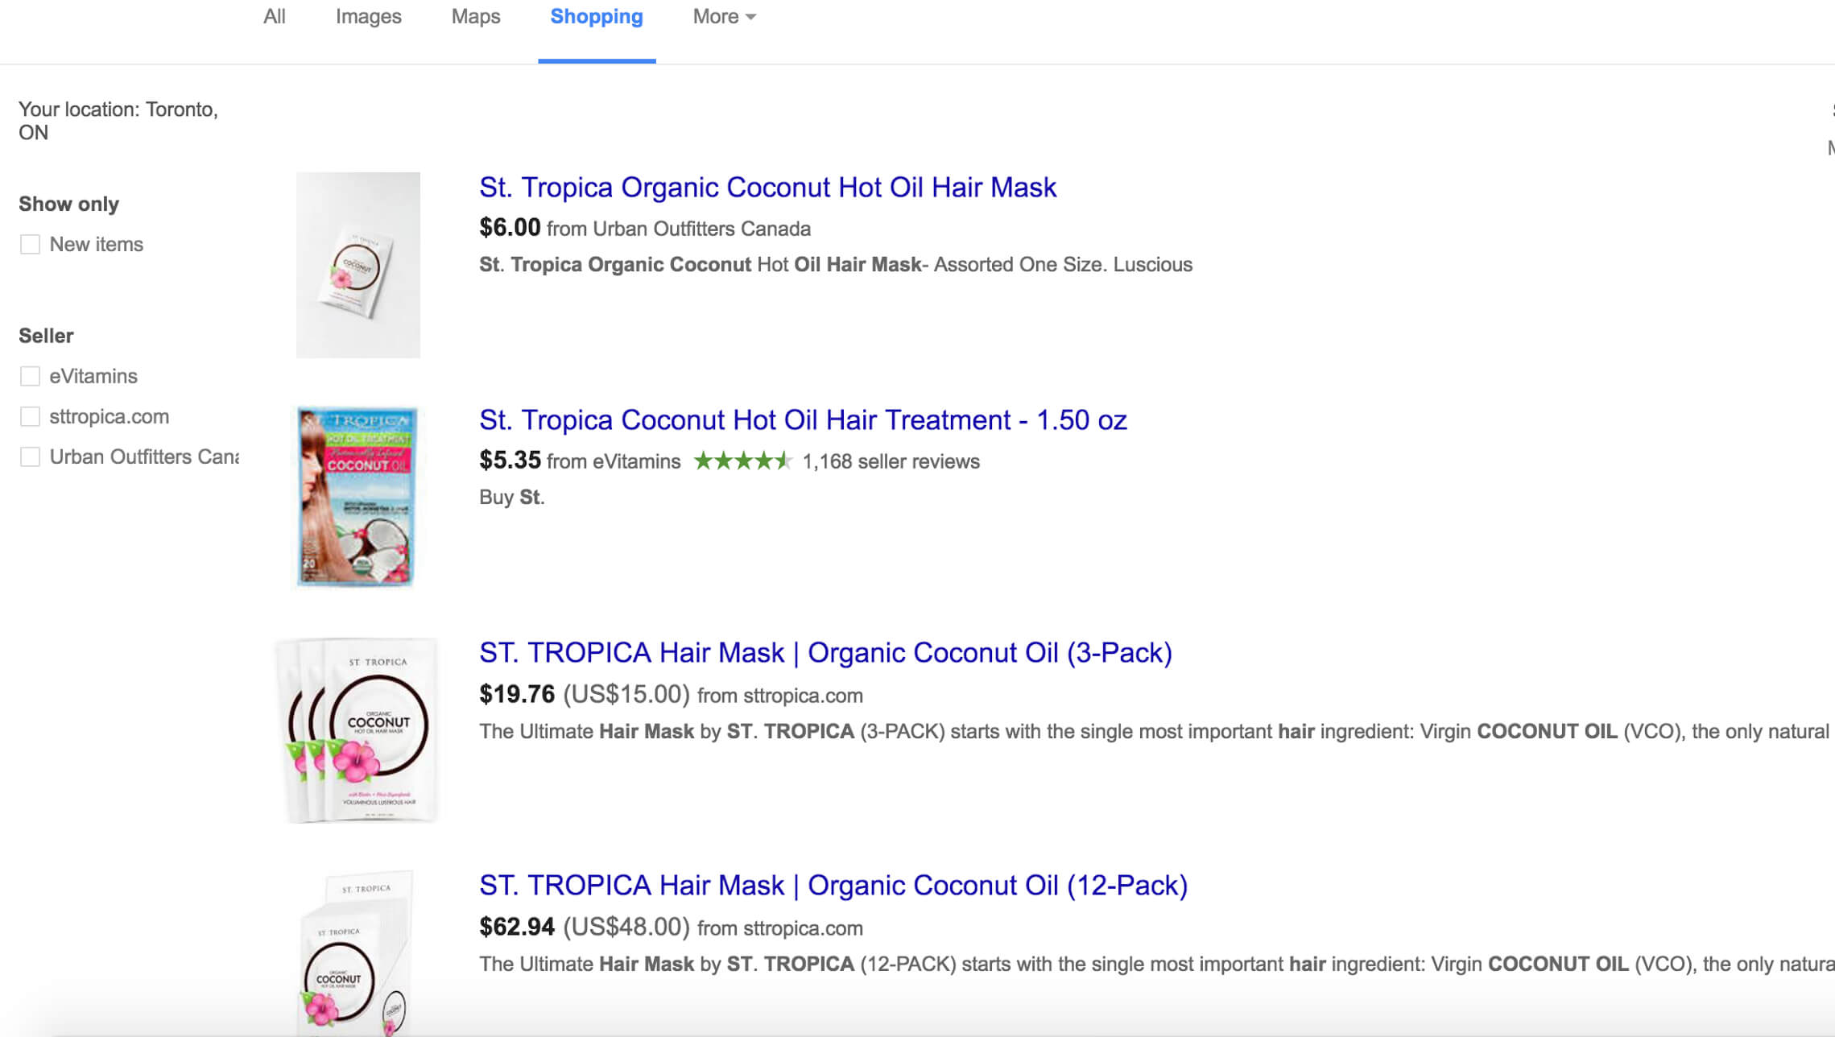Switch to the Maps tab

(475, 16)
